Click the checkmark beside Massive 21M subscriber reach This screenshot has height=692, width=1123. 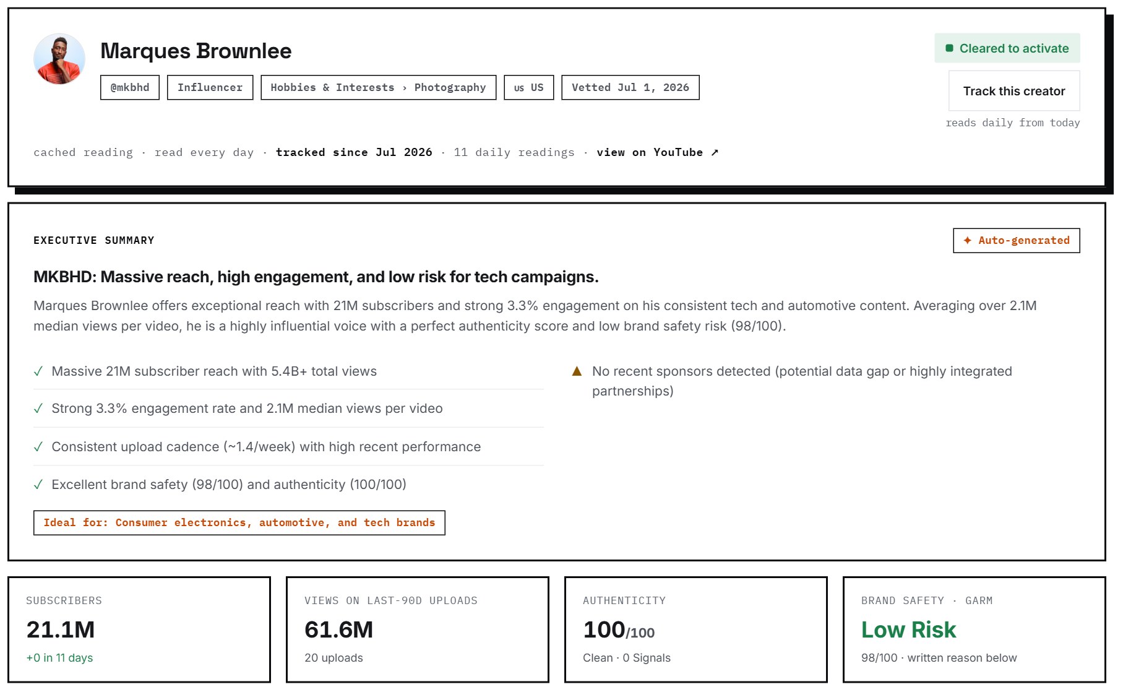[38, 371]
